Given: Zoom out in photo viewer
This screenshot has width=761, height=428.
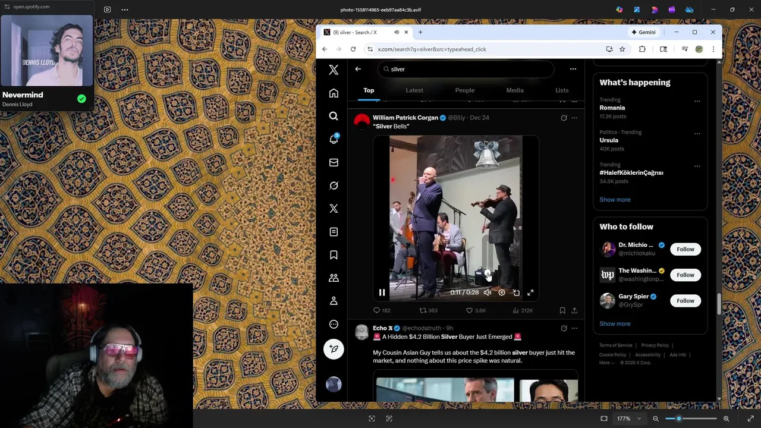Looking at the screenshot, I should coord(656,418).
